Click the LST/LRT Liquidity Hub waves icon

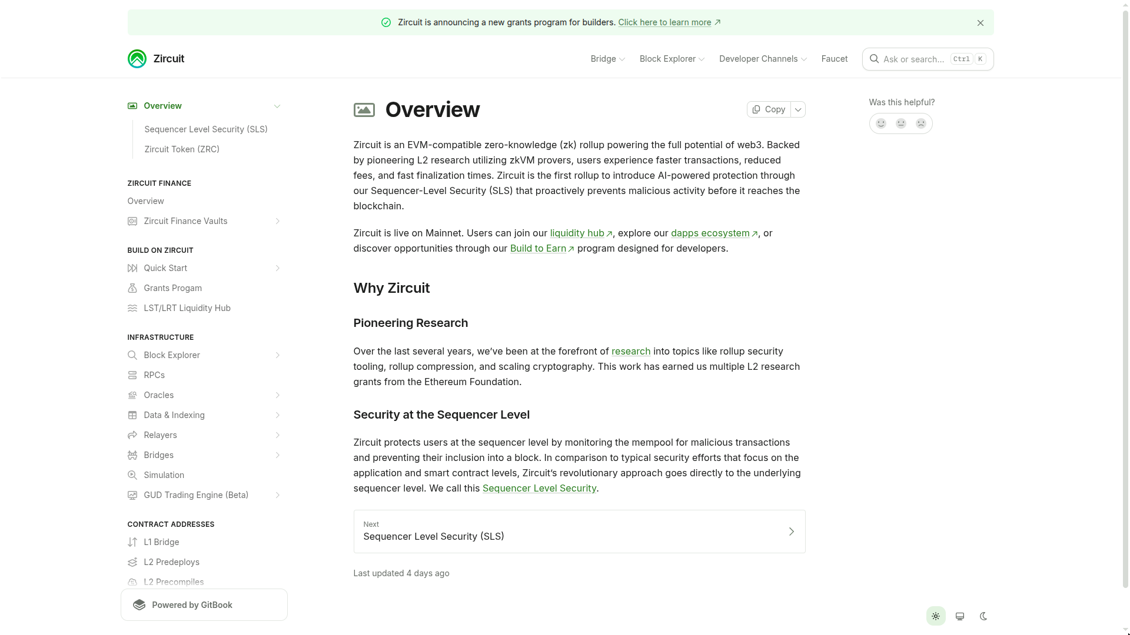[x=132, y=308]
